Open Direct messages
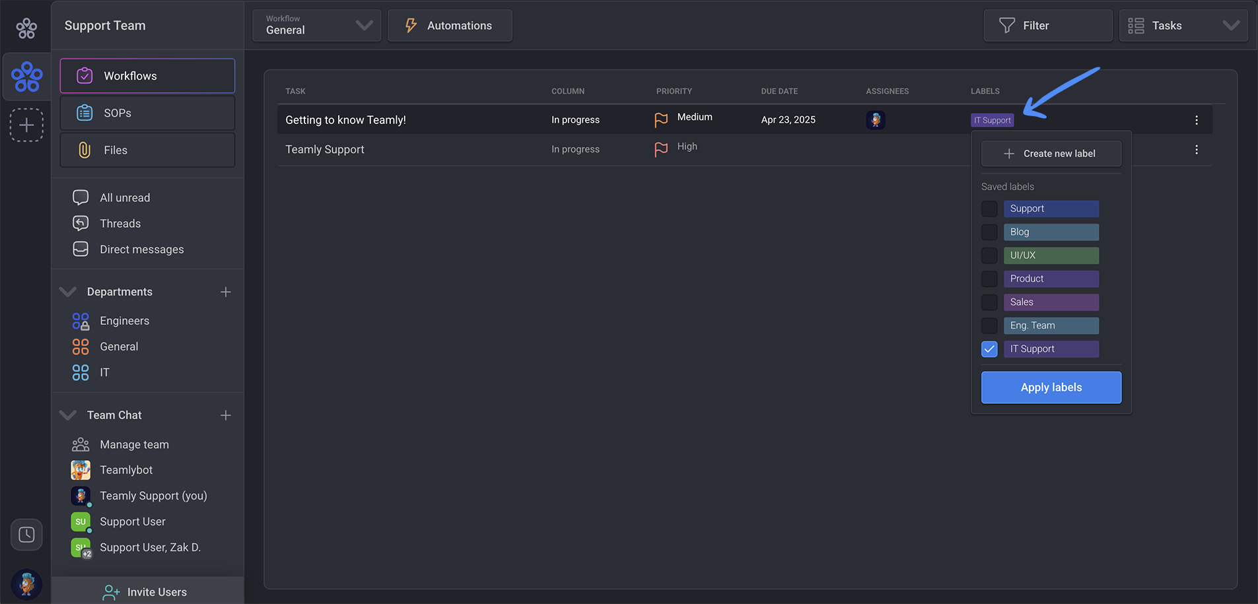 [x=142, y=249]
